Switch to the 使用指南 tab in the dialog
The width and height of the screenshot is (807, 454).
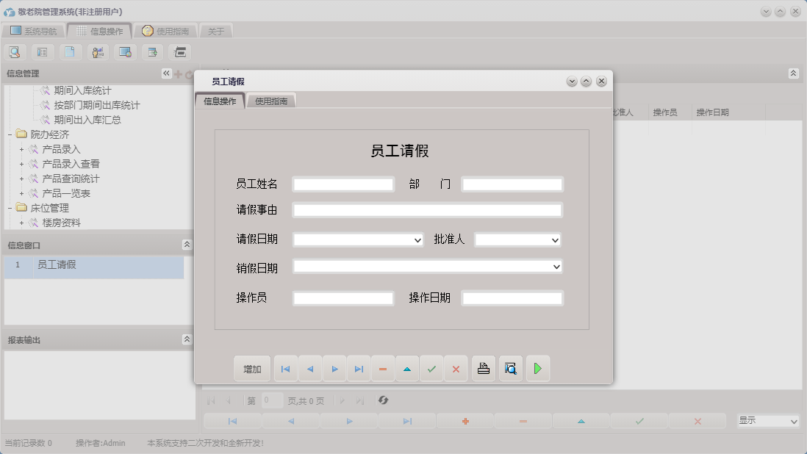(272, 100)
